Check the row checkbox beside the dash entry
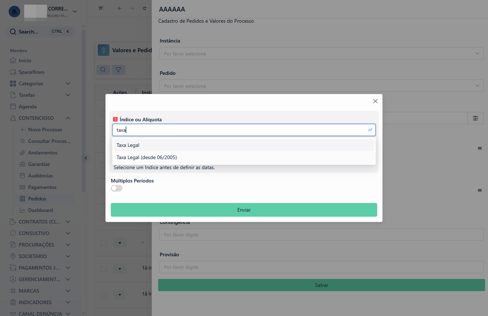The width and height of the screenshot is (488, 316). tap(104, 243)
